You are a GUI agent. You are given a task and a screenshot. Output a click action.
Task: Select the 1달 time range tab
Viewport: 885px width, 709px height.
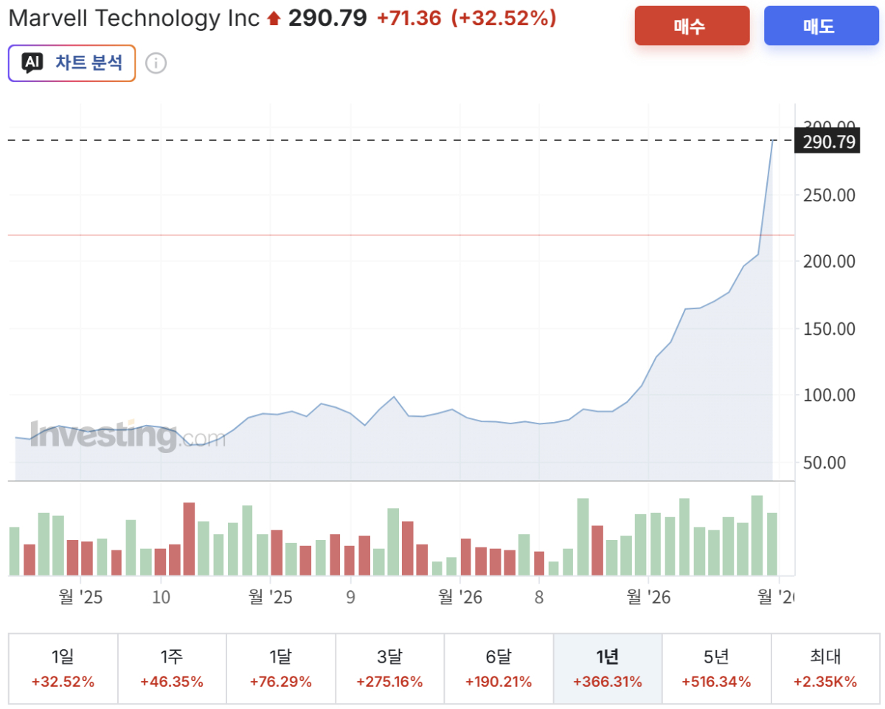[x=281, y=668]
